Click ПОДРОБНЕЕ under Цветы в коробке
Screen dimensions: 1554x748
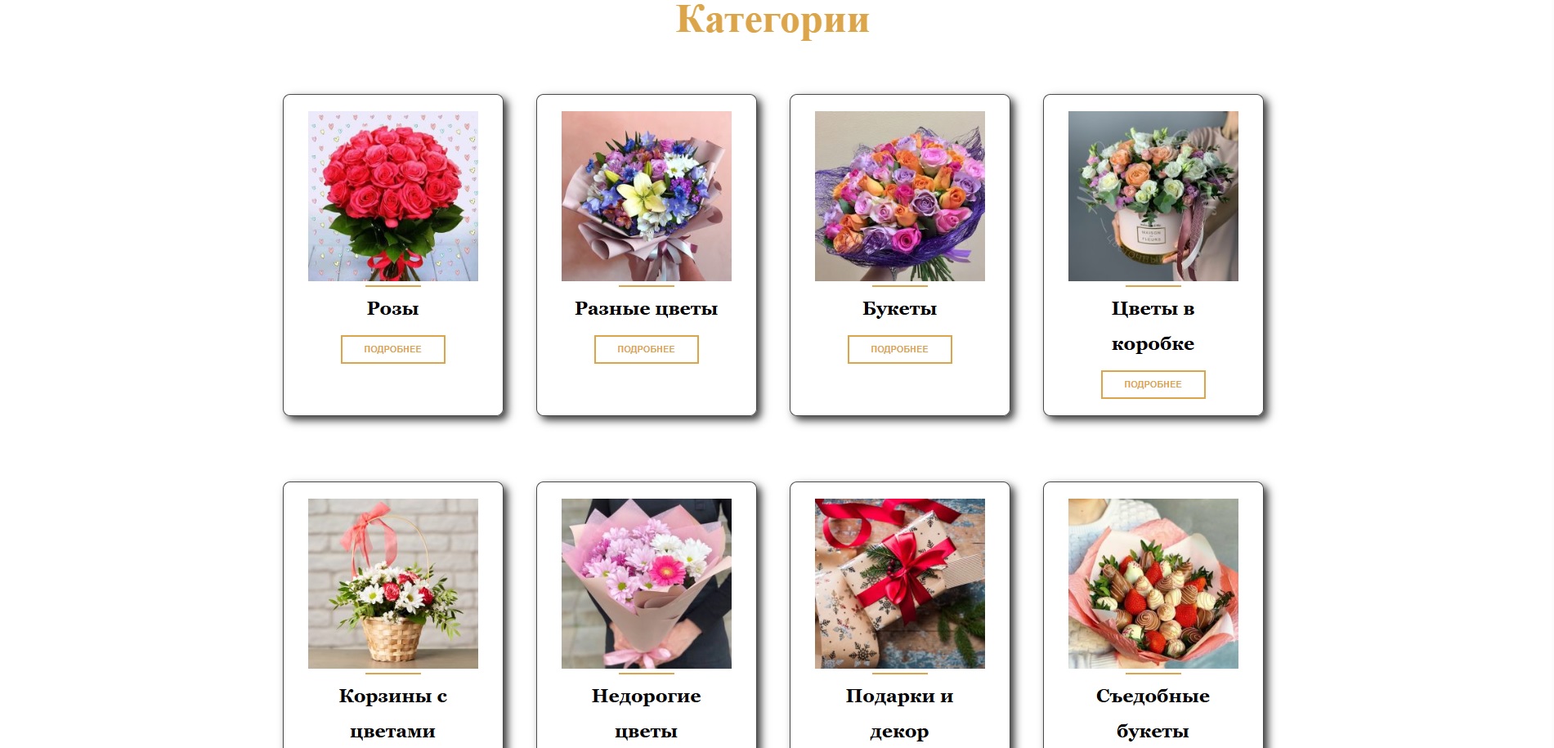coord(1153,384)
